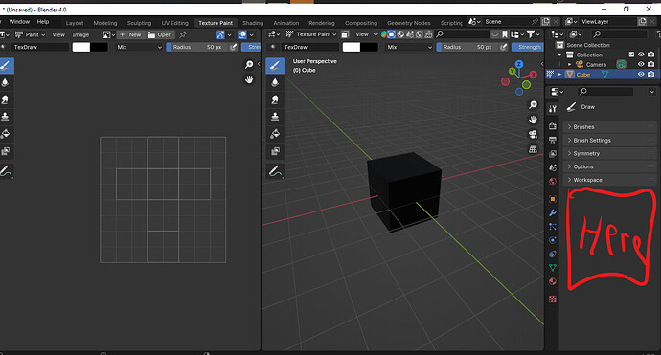
Task: Open the Modifiers properties tab
Action: point(553,212)
